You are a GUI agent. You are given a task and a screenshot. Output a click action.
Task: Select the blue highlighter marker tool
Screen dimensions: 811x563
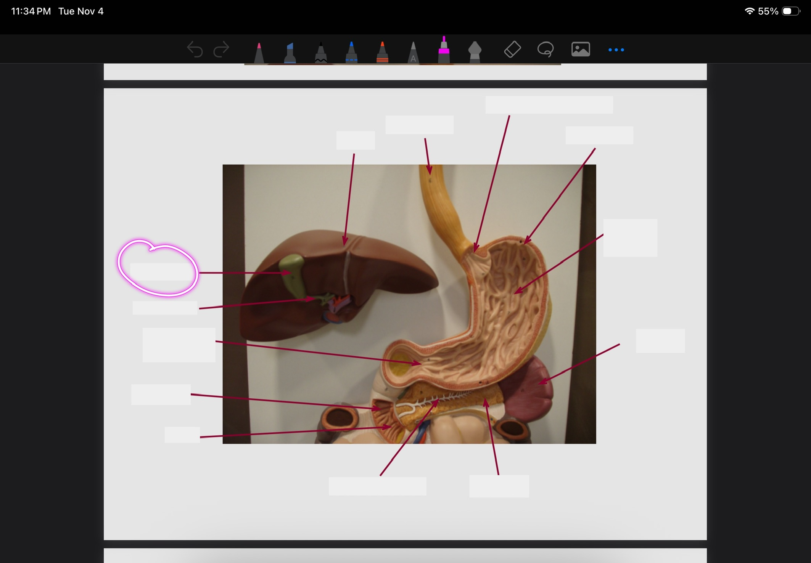tap(290, 53)
